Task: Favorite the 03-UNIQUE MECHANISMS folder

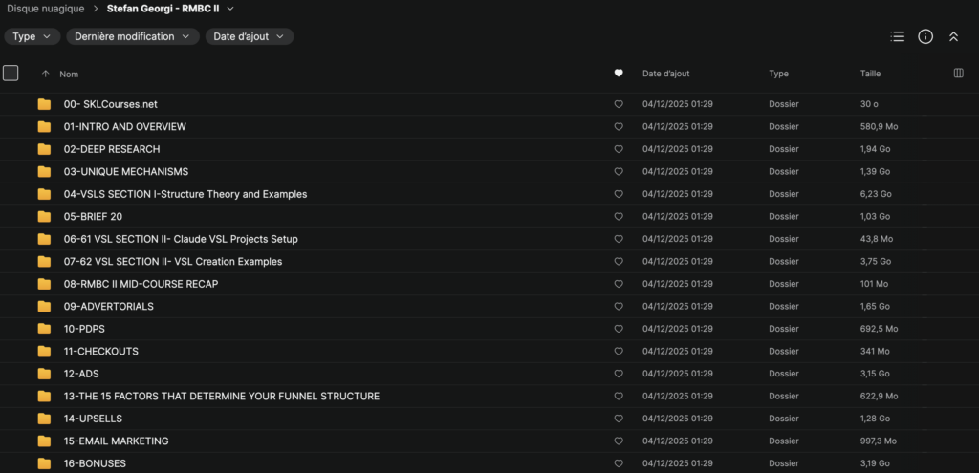Action: (619, 172)
